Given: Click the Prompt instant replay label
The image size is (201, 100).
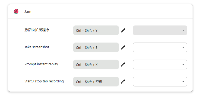Looking at the screenshot, I should tap(41, 64).
